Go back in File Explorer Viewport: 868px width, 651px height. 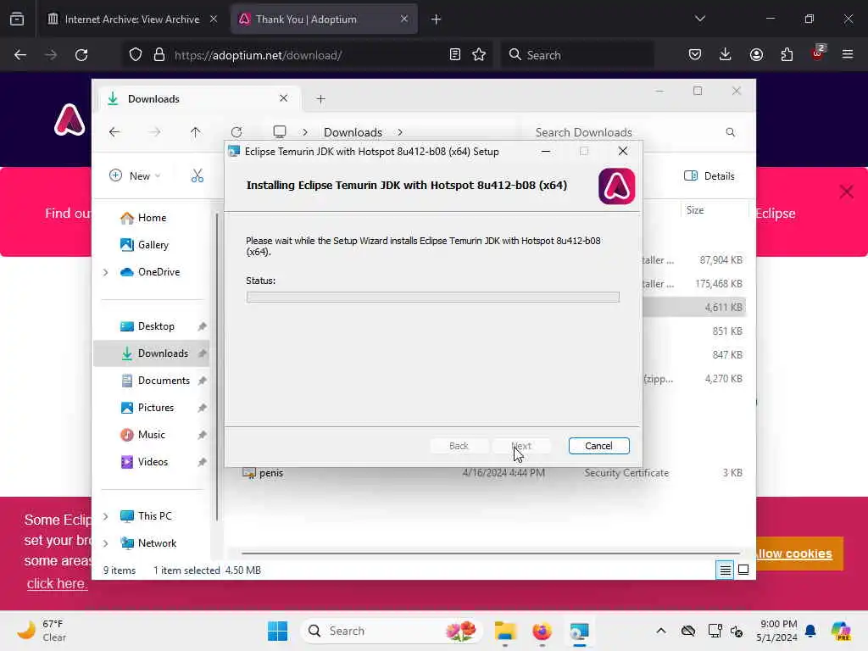(x=114, y=131)
